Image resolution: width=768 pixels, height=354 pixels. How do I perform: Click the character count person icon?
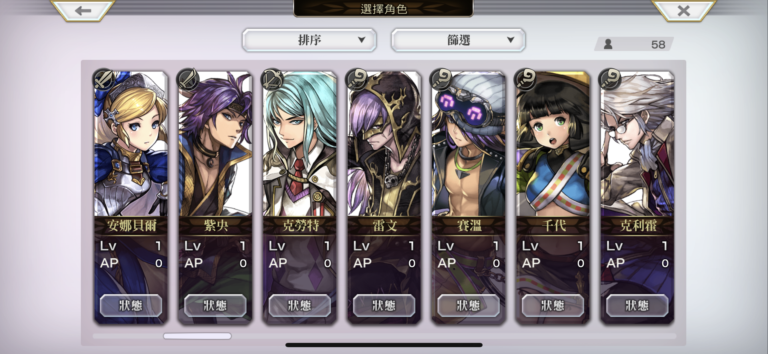coord(608,44)
